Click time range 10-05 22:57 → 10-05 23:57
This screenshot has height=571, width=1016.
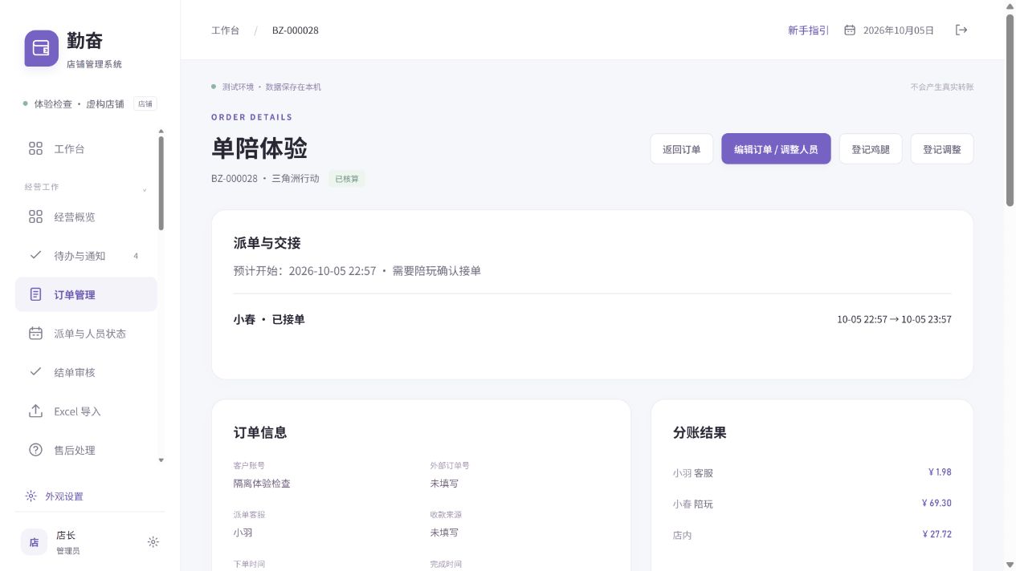point(894,319)
